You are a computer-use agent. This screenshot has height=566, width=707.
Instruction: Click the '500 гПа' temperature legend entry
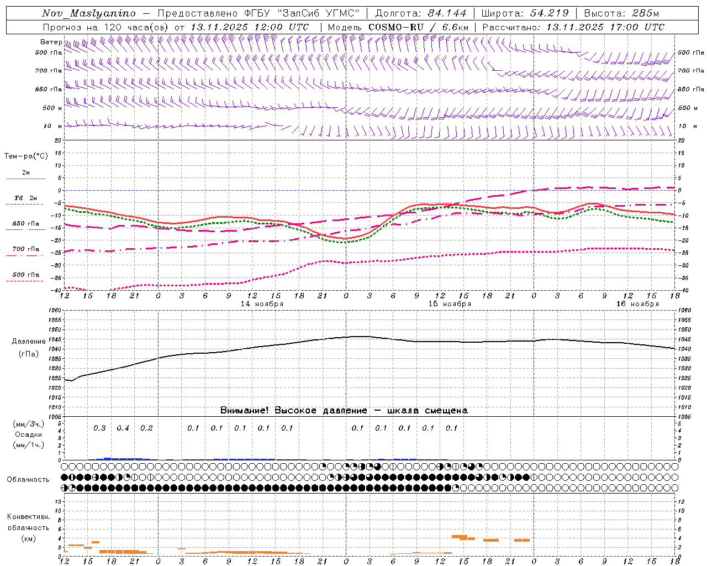[26, 275]
